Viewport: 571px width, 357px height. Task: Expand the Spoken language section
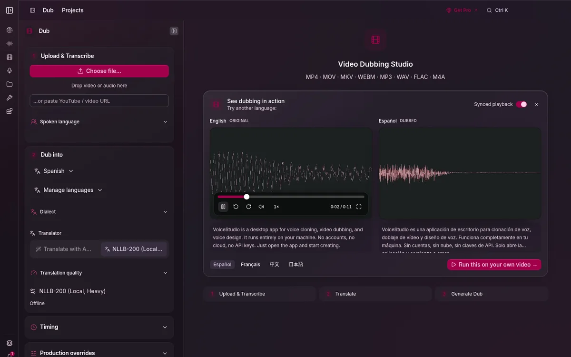click(99, 122)
